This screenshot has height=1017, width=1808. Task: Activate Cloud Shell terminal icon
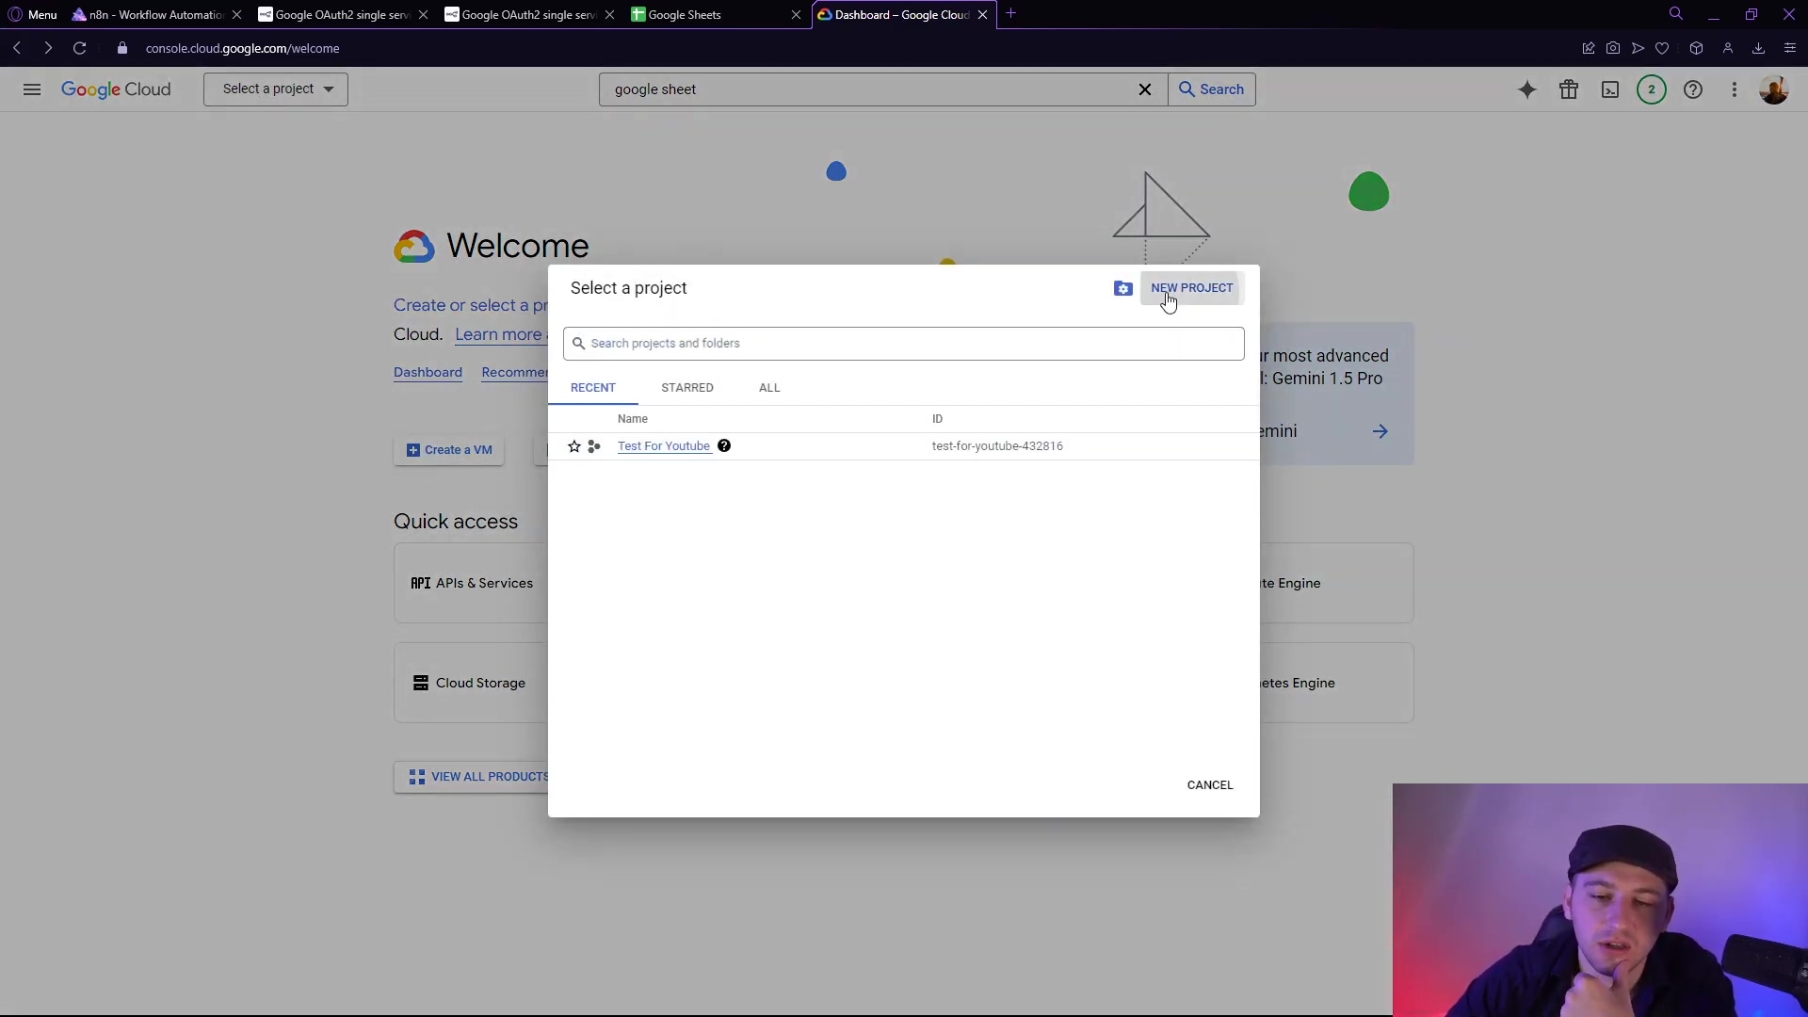coord(1610,89)
